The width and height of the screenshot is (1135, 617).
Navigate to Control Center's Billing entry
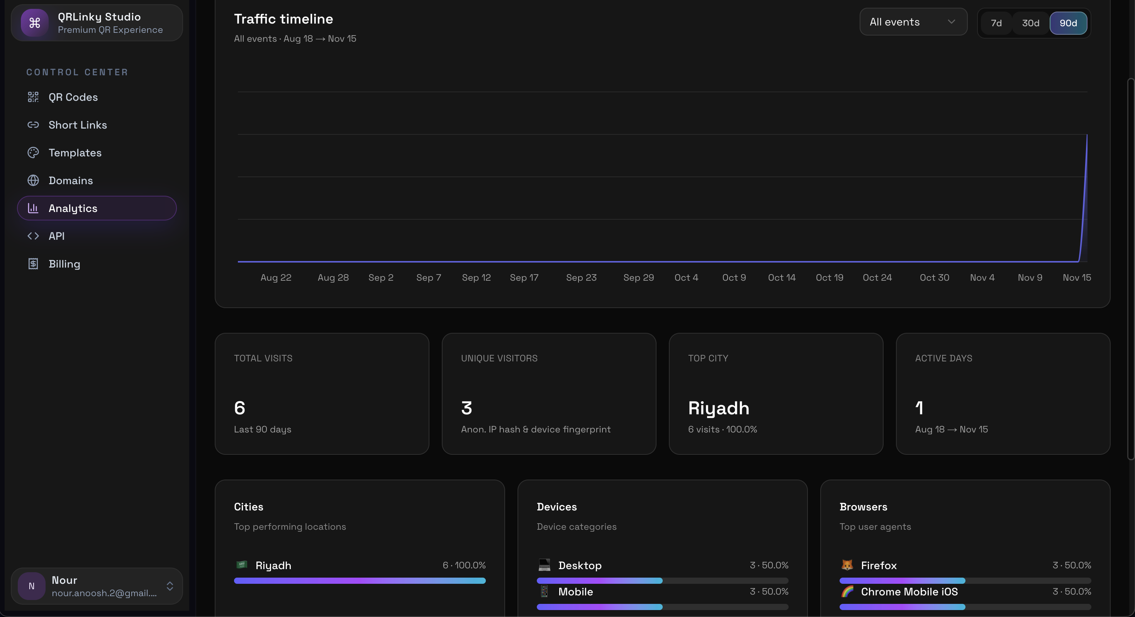pos(64,264)
